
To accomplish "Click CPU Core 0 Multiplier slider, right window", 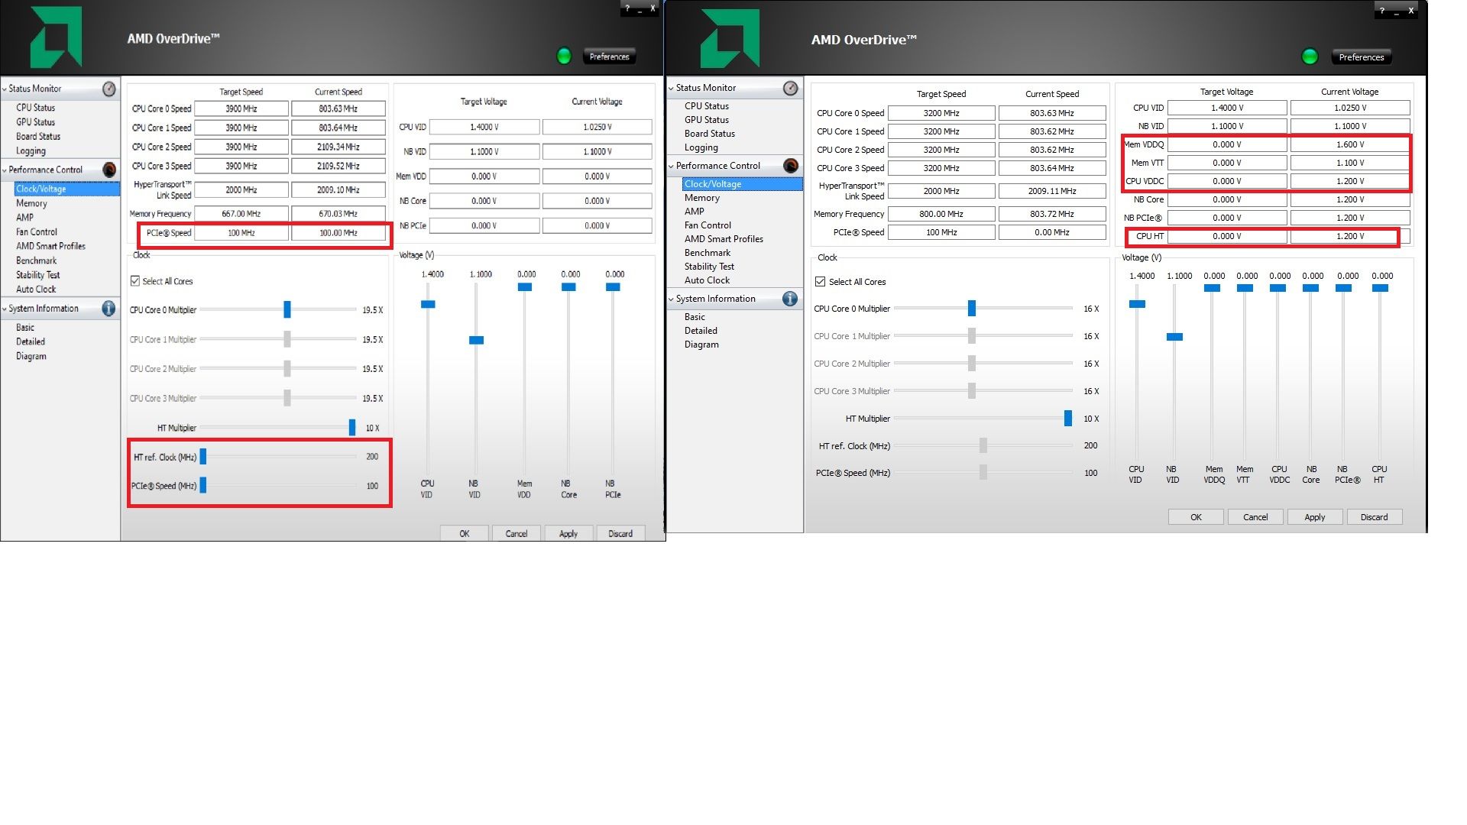I will [x=971, y=308].
